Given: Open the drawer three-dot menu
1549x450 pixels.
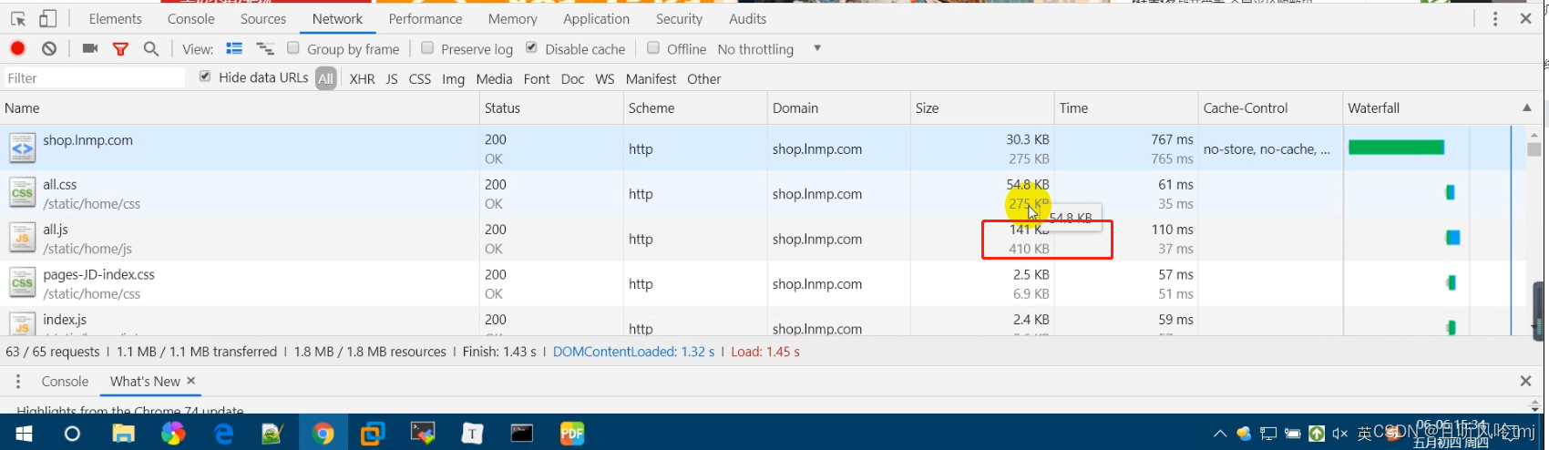Looking at the screenshot, I should (17, 381).
